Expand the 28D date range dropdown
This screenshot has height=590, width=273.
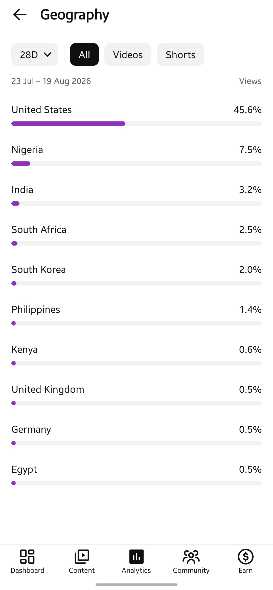click(x=35, y=54)
